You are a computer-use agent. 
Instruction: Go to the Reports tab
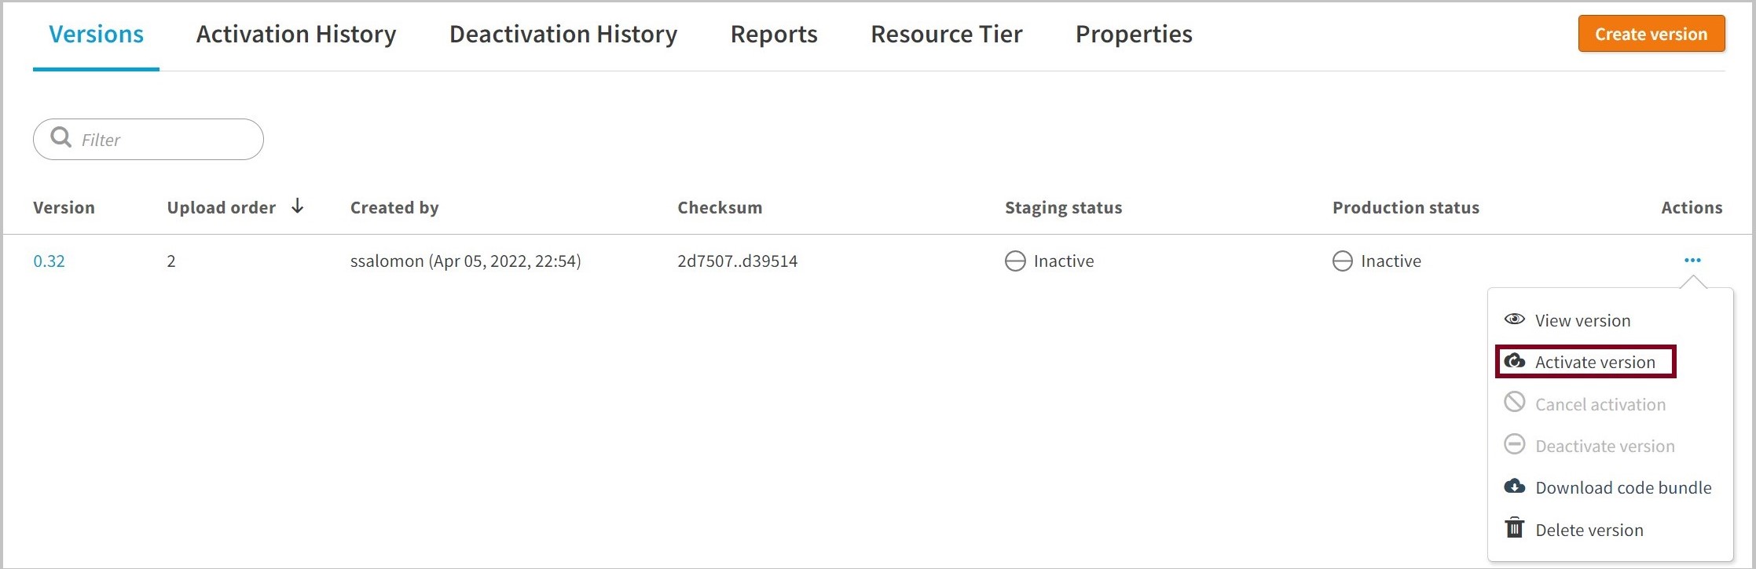[773, 35]
